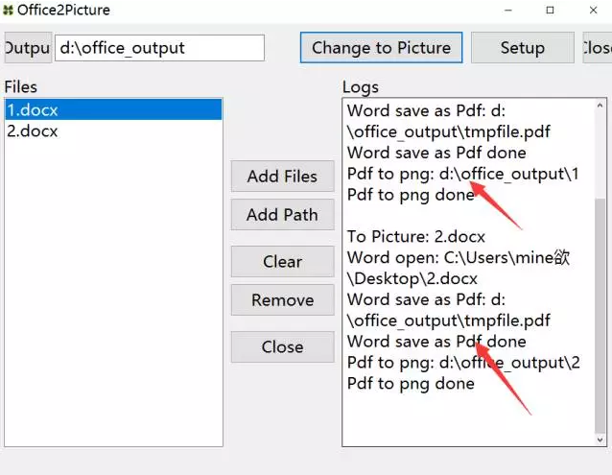Click the Add Files button

282,176
